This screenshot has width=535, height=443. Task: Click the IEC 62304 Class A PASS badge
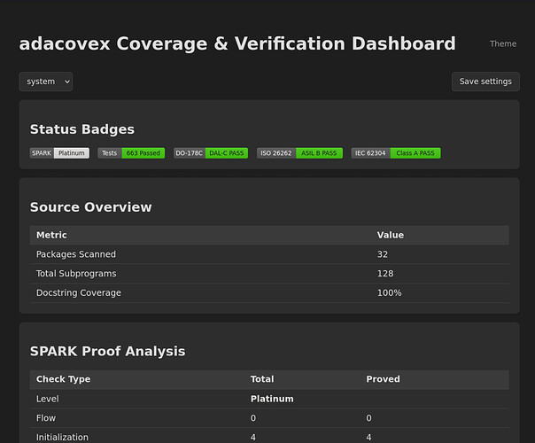[x=396, y=153]
